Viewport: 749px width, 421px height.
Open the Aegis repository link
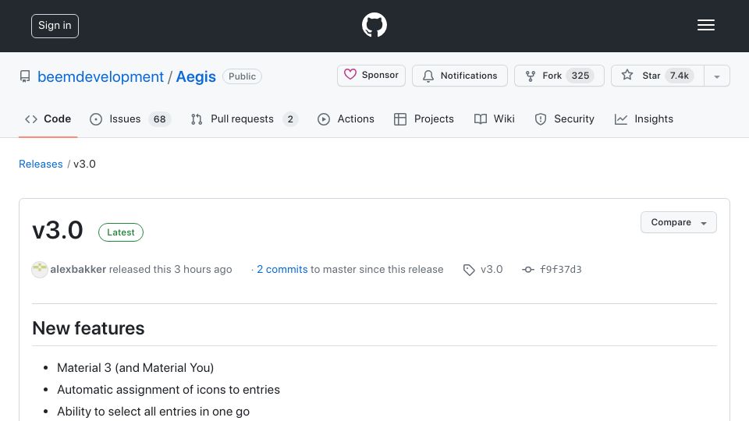[196, 76]
